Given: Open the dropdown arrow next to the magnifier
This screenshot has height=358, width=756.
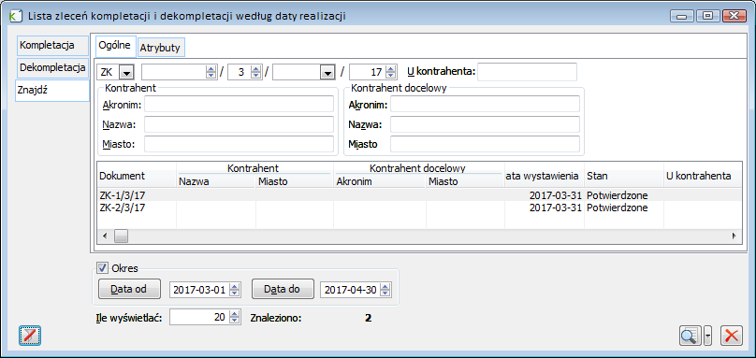Looking at the screenshot, I should coord(707,336).
